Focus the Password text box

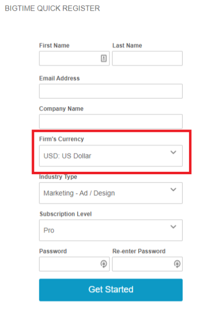coord(74,264)
